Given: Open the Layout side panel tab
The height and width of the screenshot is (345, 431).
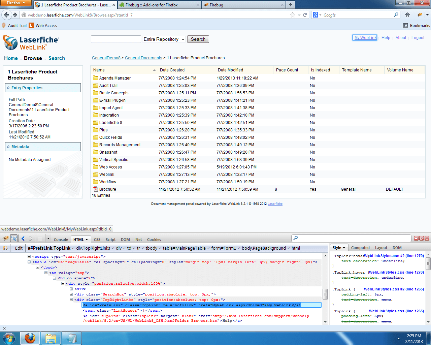Looking at the screenshot, I should click(x=381, y=248).
